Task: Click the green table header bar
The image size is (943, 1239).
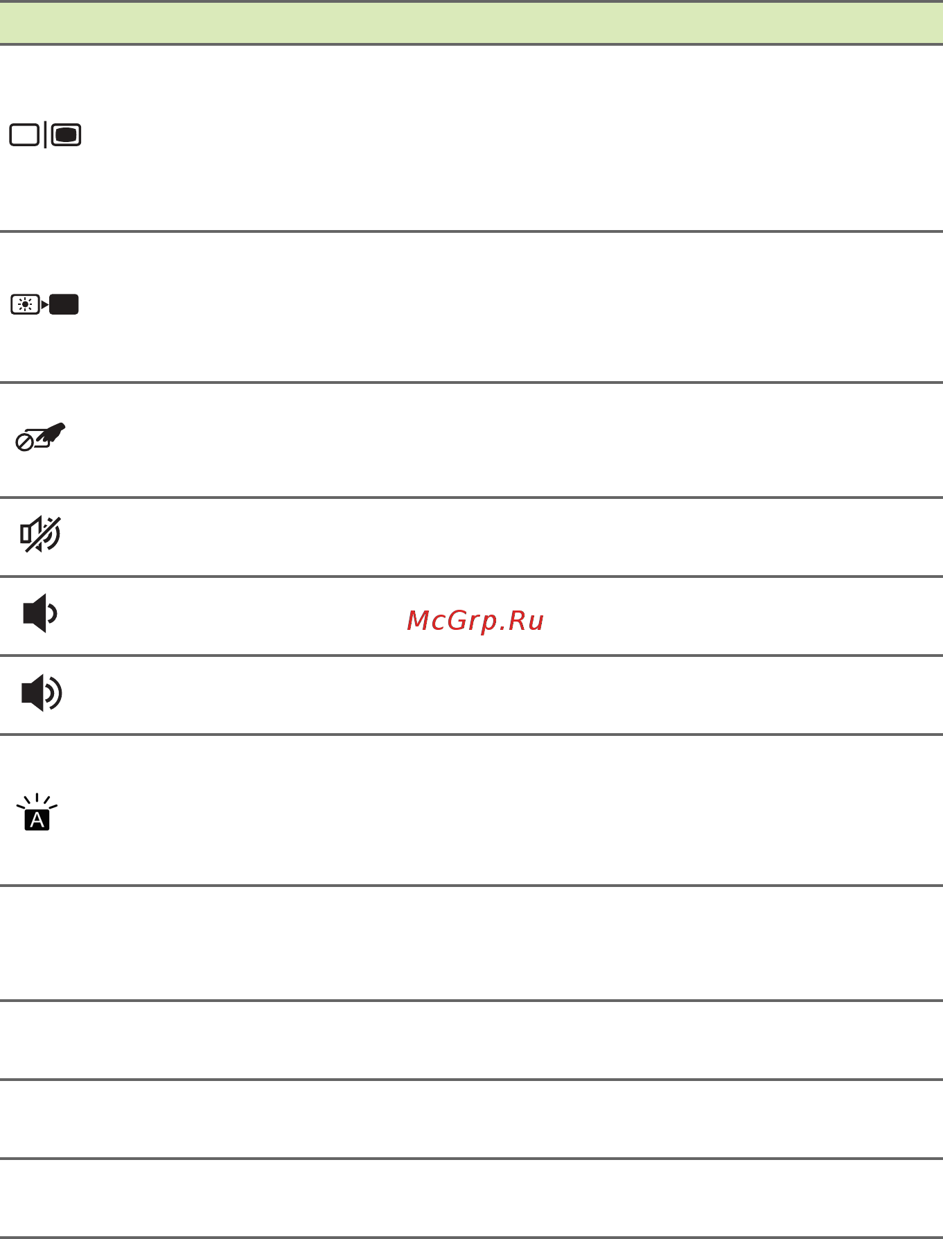Action: tap(471, 23)
